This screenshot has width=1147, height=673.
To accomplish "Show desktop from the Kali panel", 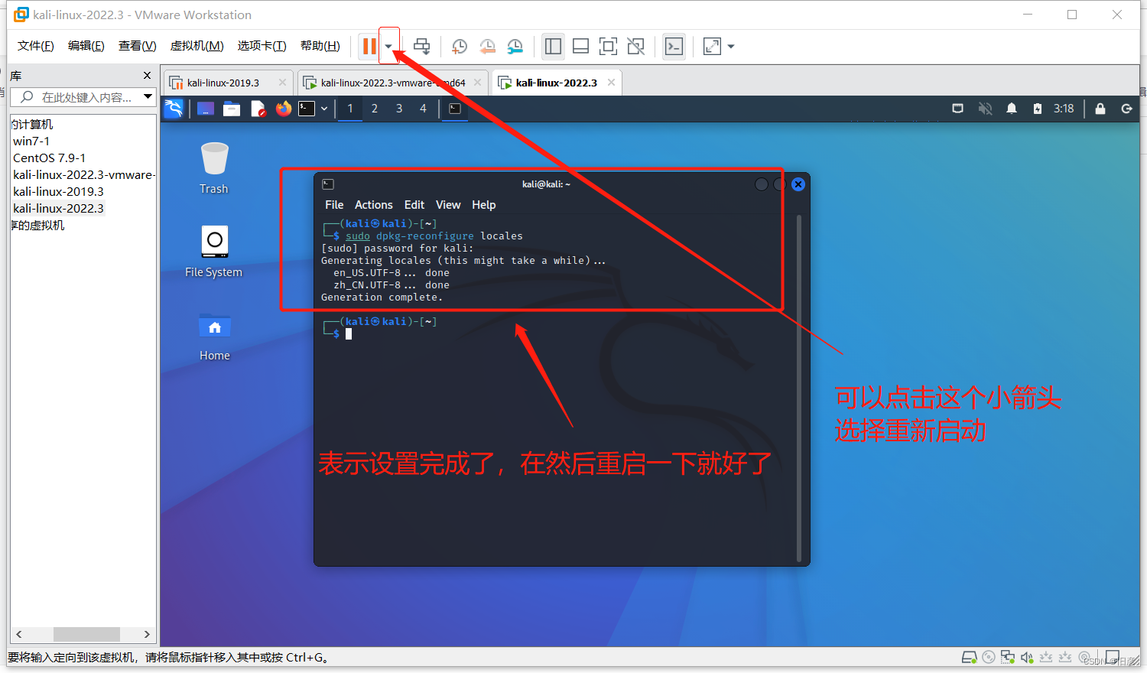I will [206, 109].
